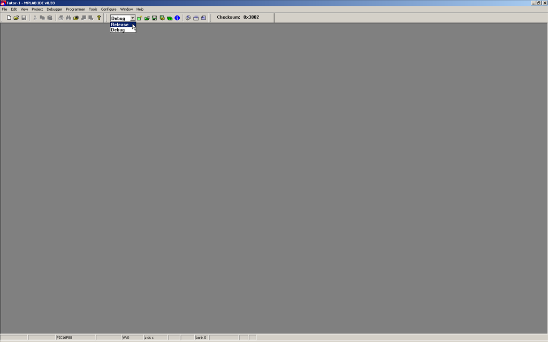Click the New Project icon

pyautogui.click(x=139, y=18)
